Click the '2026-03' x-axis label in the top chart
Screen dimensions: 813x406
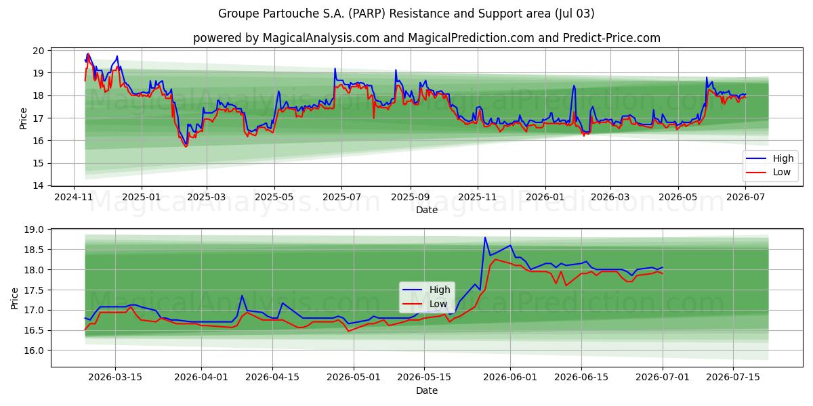[x=610, y=197]
